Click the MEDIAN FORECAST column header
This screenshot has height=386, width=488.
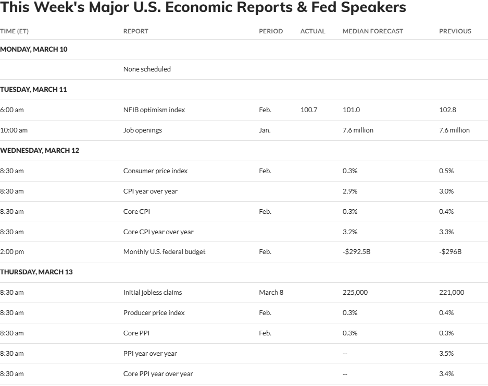point(373,31)
